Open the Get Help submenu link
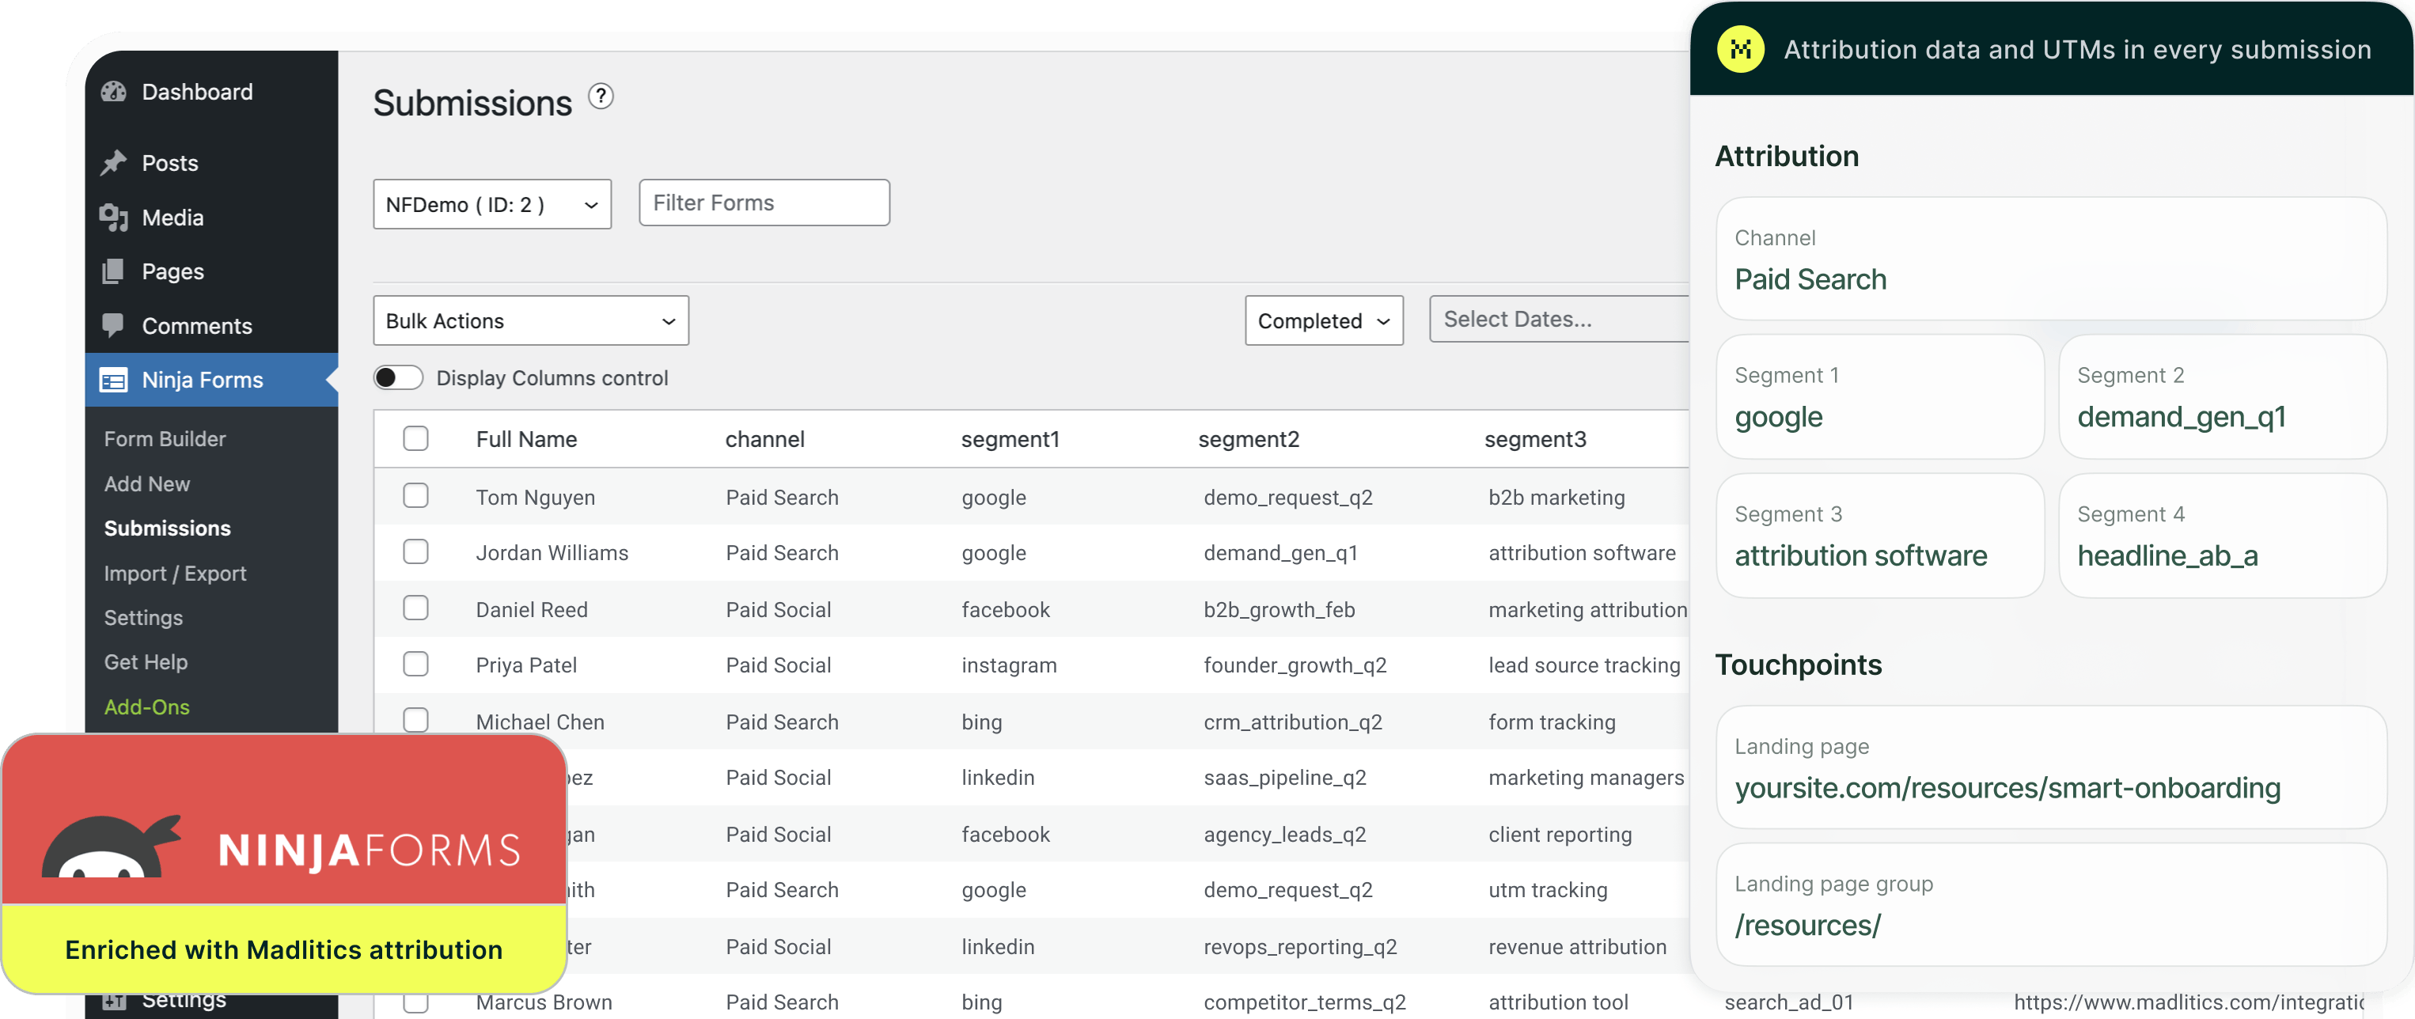The height and width of the screenshot is (1019, 2415). click(146, 662)
